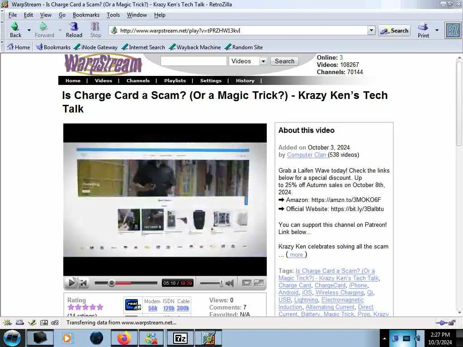Expand the URL bar history dropdown
The height and width of the screenshot is (347, 463).
click(x=372, y=30)
